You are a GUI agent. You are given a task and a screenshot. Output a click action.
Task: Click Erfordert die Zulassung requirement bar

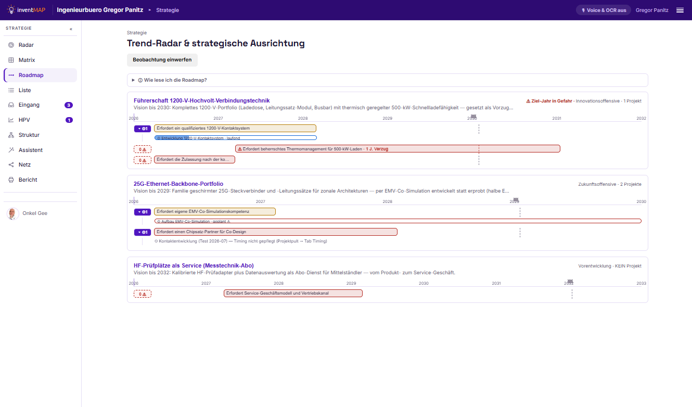coord(195,160)
